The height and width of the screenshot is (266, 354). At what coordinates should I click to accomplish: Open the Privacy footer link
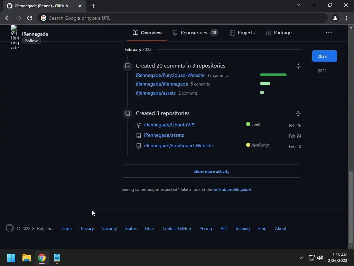(x=87, y=229)
